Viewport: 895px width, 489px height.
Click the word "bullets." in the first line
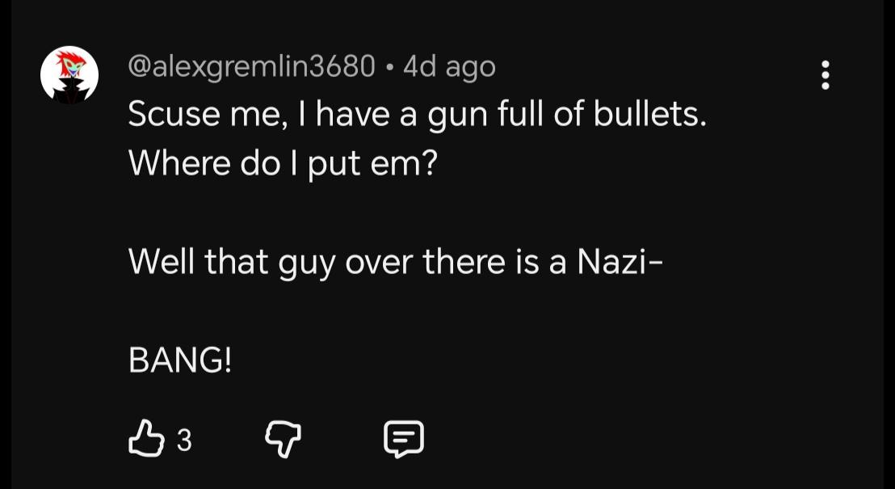point(650,116)
